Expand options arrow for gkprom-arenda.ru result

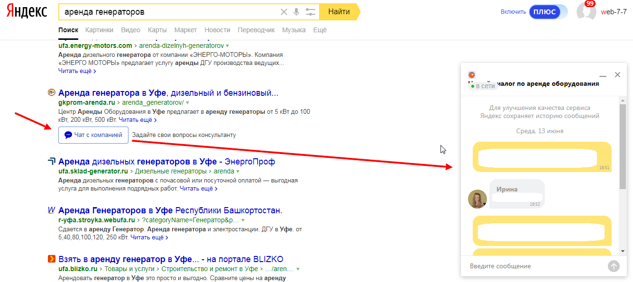point(188,102)
